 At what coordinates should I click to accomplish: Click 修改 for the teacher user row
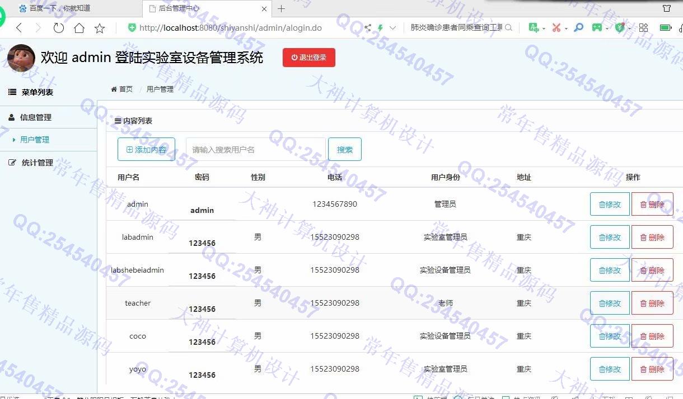pyautogui.click(x=610, y=303)
